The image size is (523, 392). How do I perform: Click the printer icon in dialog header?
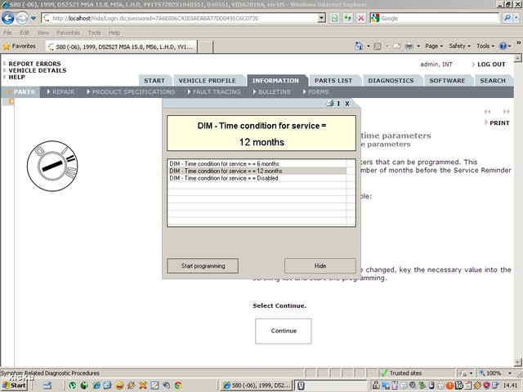tap(329, 104)
